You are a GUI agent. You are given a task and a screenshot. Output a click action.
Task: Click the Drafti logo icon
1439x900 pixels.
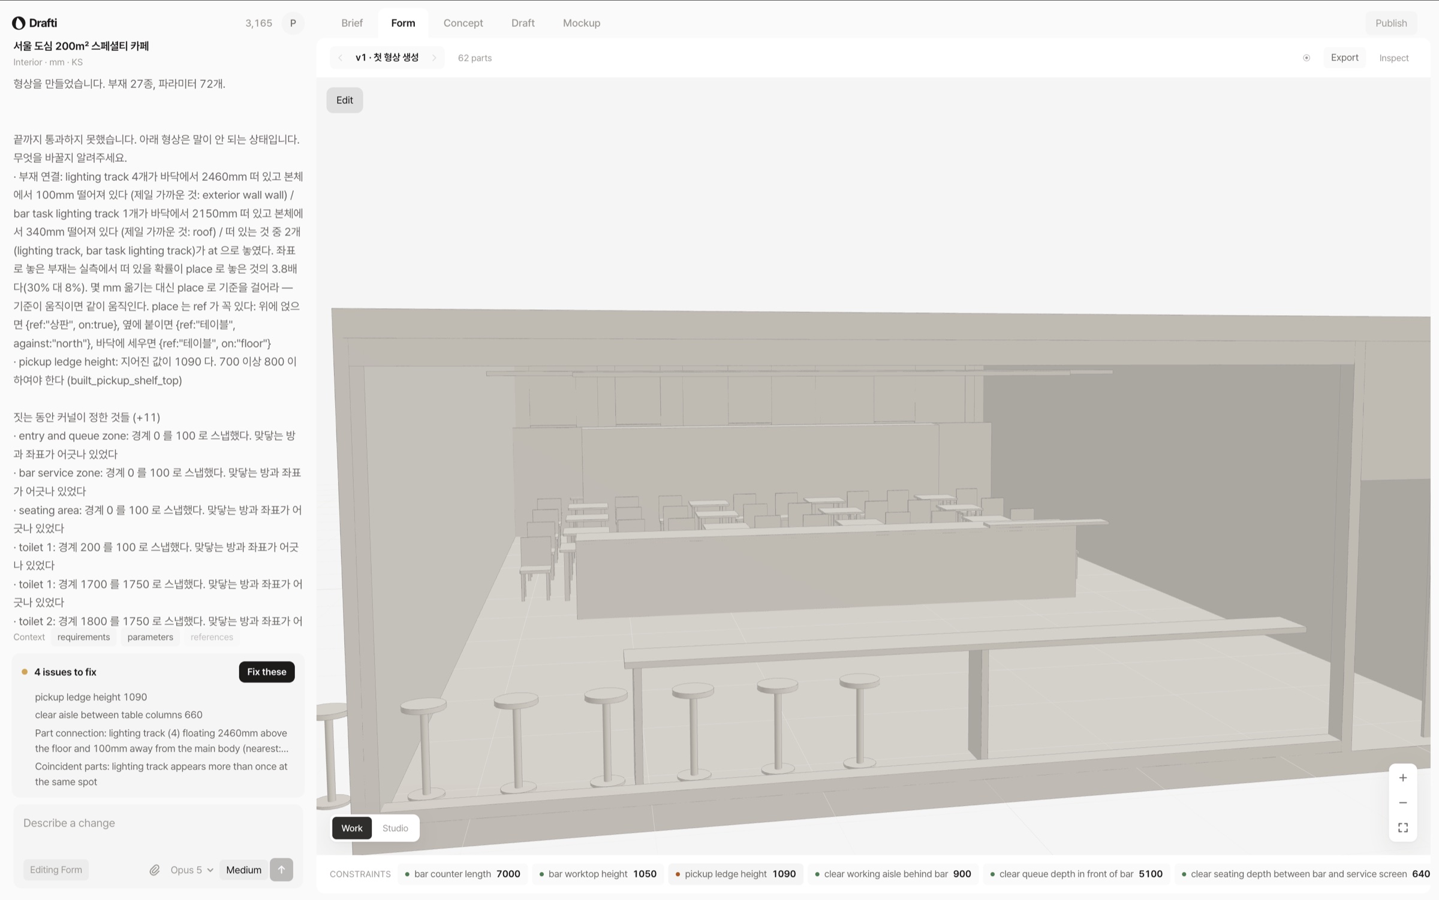tap(19, 23)
